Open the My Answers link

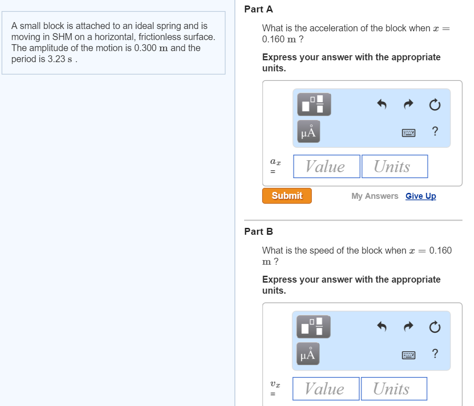coord(375,196)
